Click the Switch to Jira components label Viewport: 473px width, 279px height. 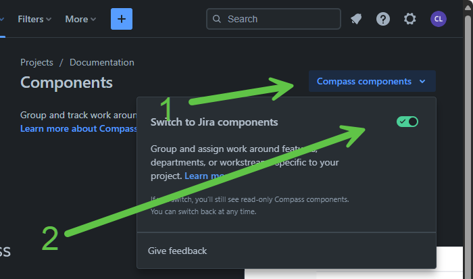(214, 122)
